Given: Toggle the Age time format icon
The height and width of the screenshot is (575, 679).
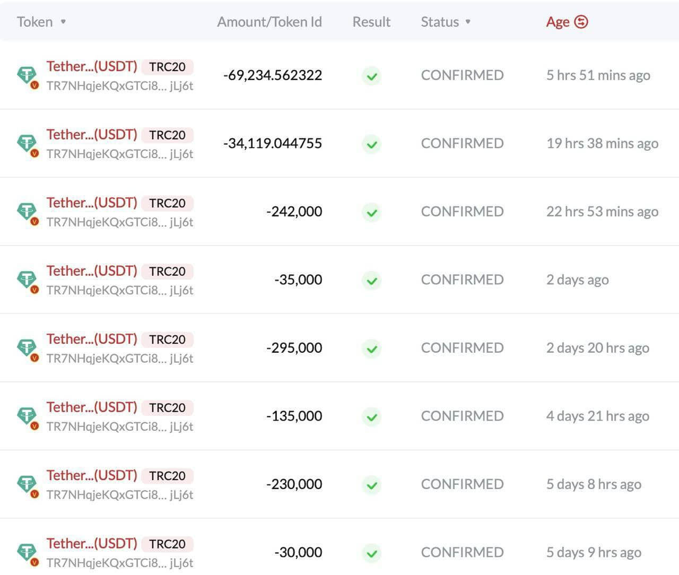Looking at the screenshot, I should pos(581,22).
